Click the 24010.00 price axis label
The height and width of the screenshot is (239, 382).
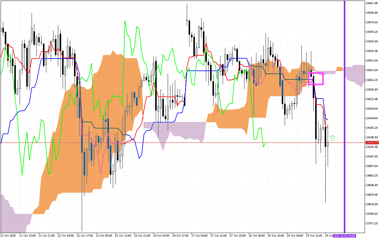[x=372, y=204]
